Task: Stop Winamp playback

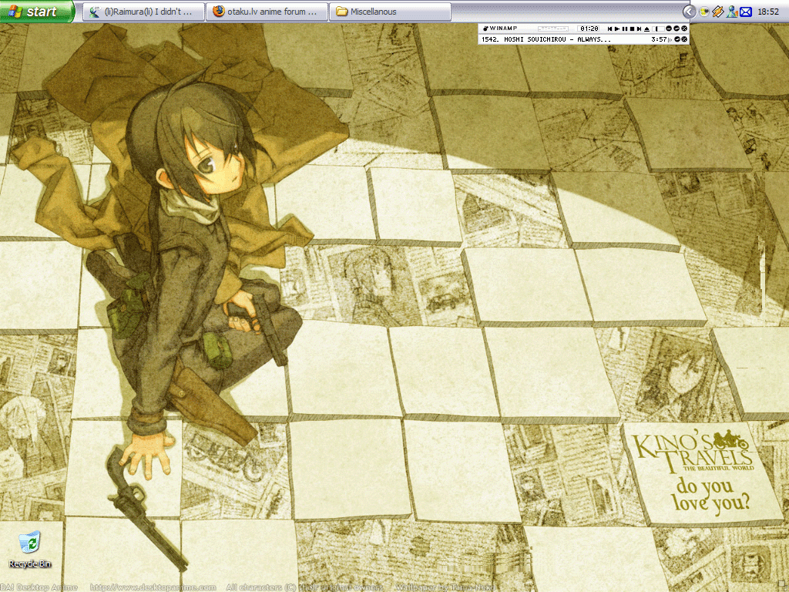Action: tap(632, 29)
